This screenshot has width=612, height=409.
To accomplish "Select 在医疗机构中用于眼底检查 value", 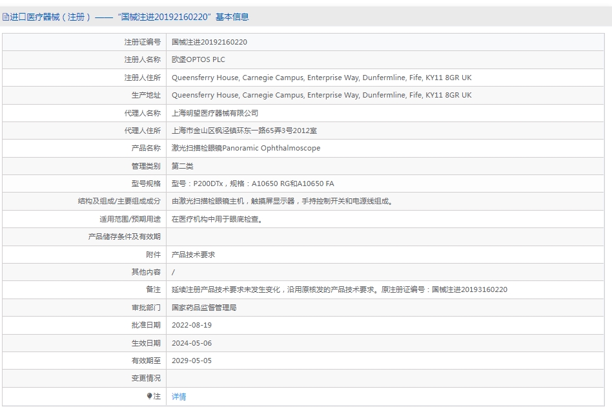I will 217,219.
